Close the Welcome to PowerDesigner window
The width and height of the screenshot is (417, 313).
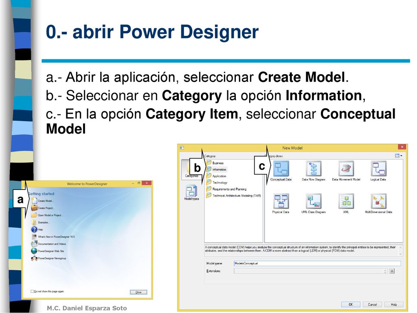pos(147,183)
